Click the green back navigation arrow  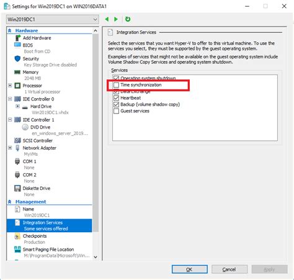pyautogui.click(x=107, y=19)
